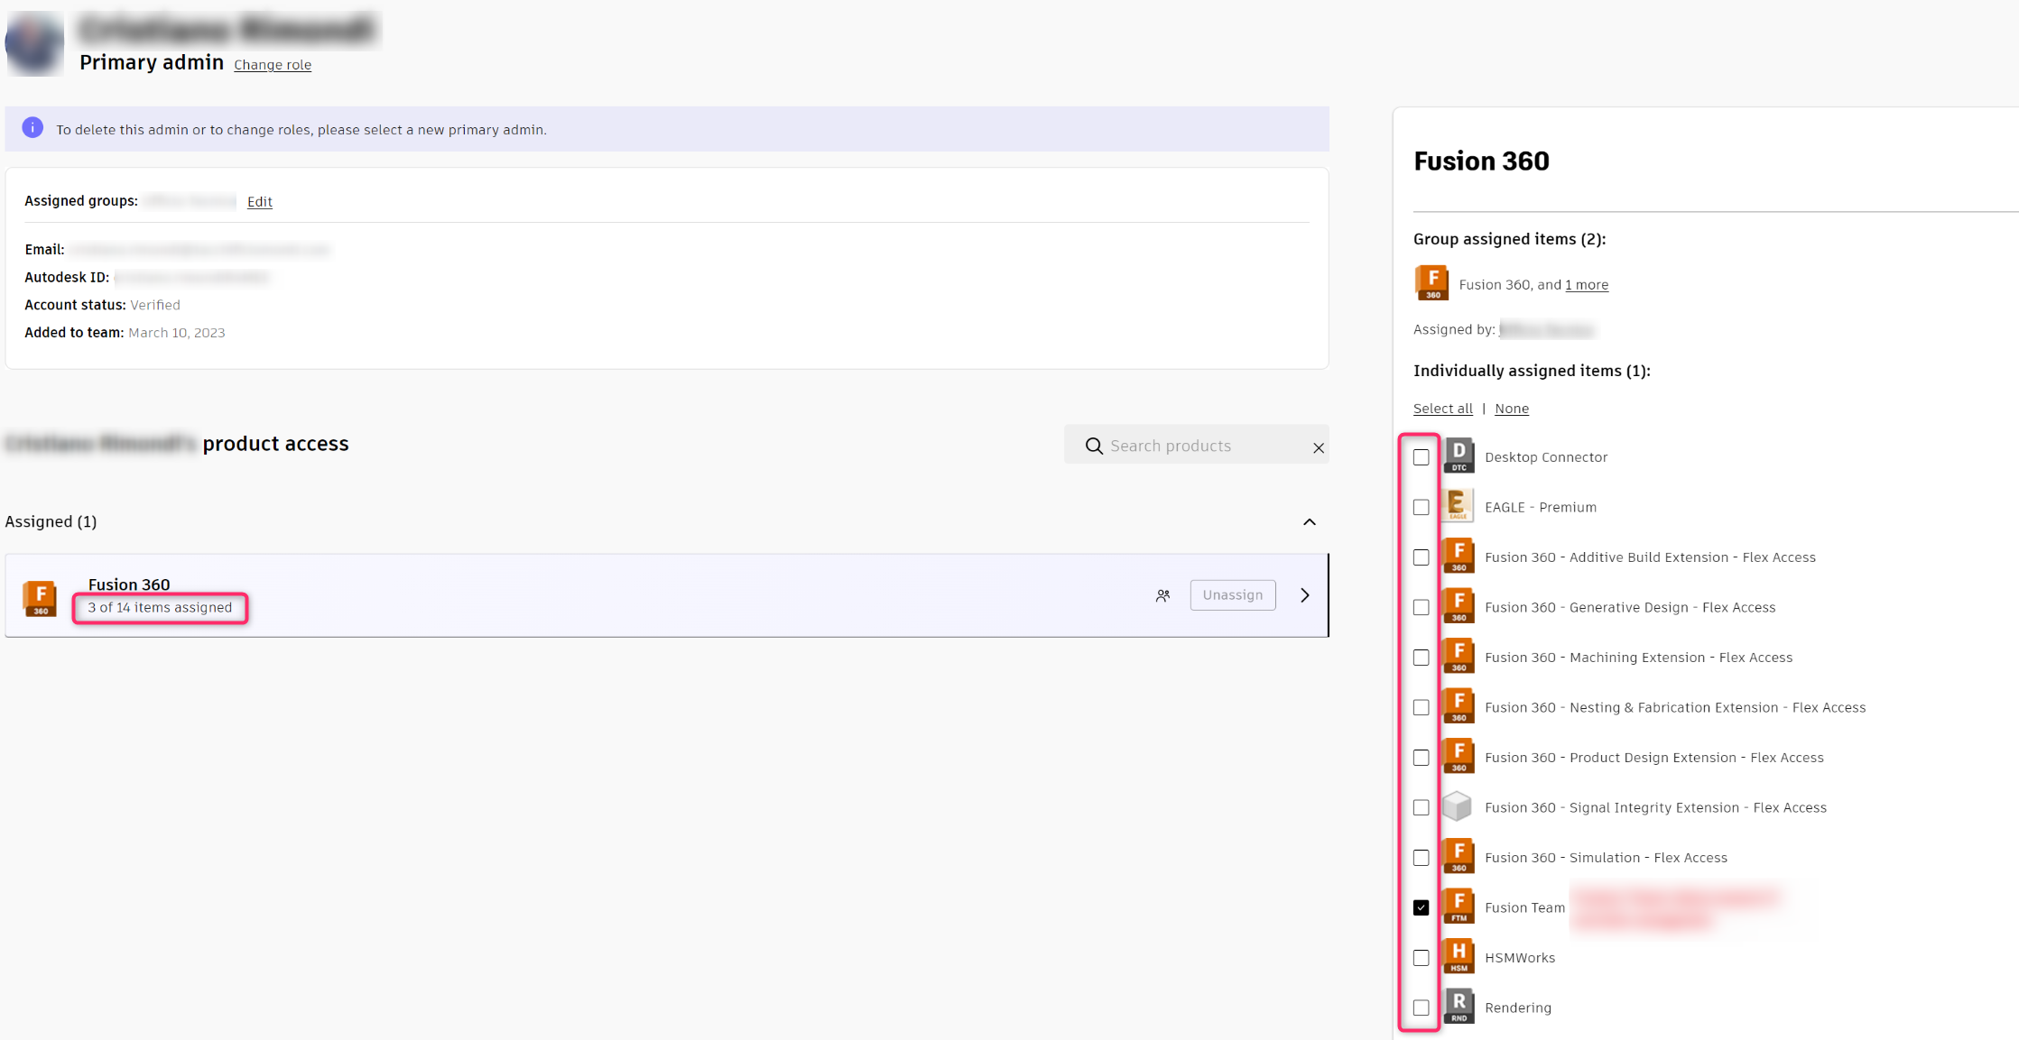The height and width of the screenshot is (1040, 2019).
Task: Click the Select all link
Action: pos(1442,409)
